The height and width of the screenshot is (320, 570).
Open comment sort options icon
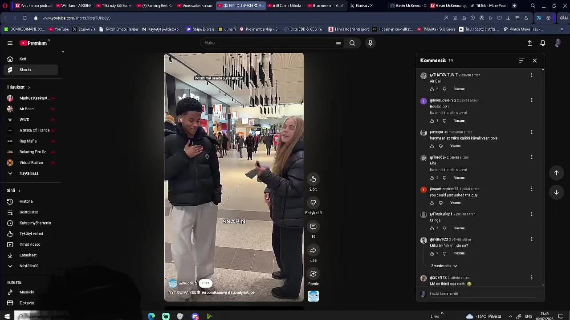coord(522,60)
